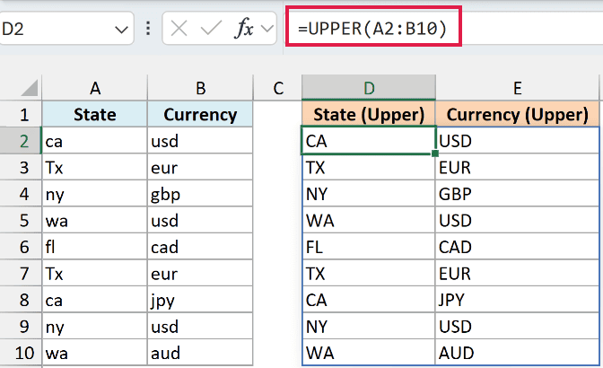Expand the dropdown arrow beside fx

tap(267, 29)
